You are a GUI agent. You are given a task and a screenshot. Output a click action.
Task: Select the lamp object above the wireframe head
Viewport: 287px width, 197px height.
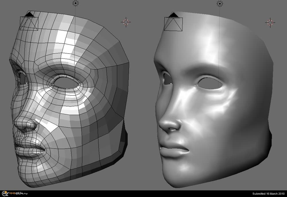pos(75,3)
